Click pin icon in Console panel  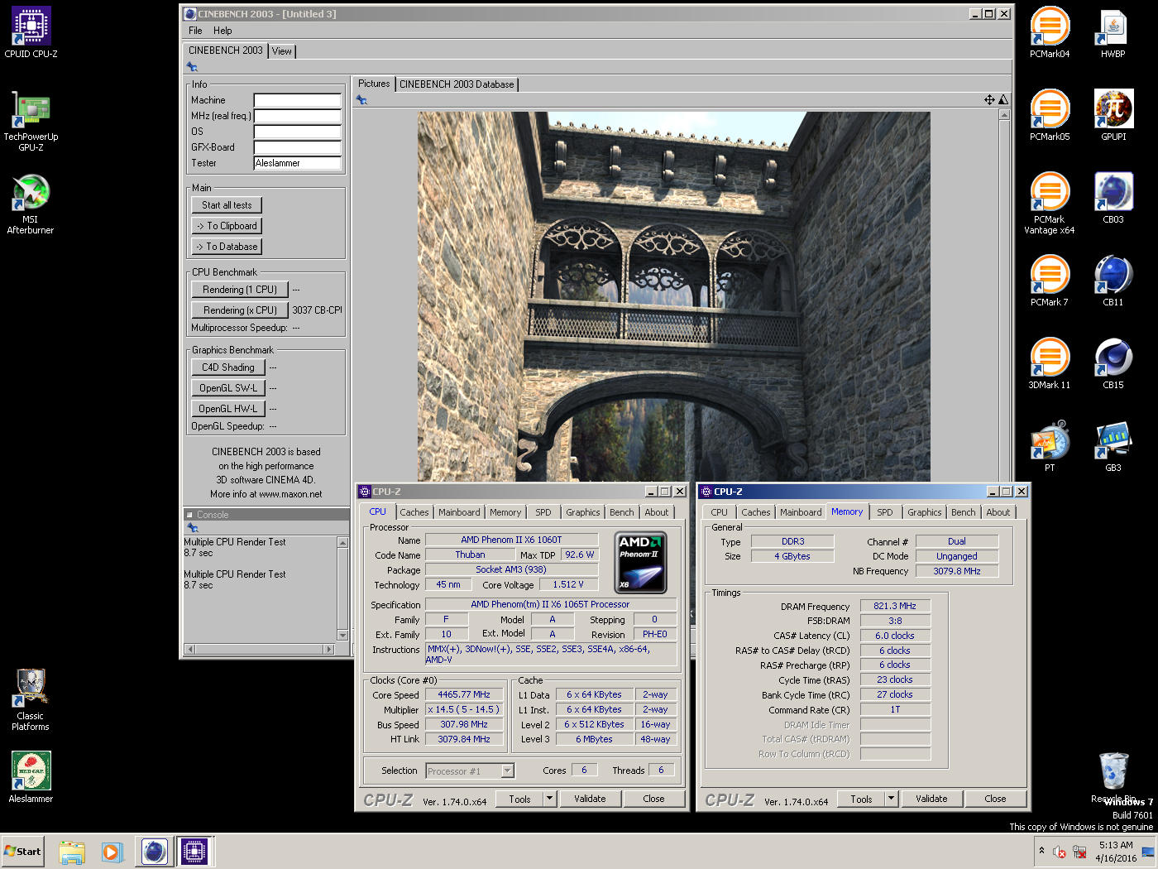coord(192,528)
